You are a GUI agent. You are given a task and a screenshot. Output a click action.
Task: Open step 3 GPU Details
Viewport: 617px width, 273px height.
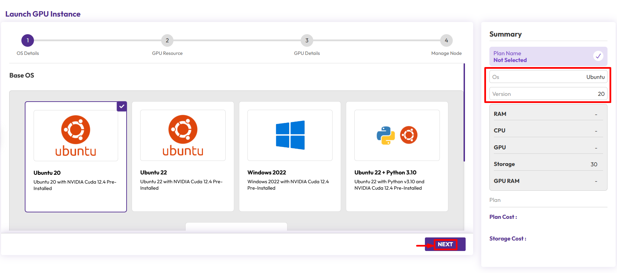point(307,41)
